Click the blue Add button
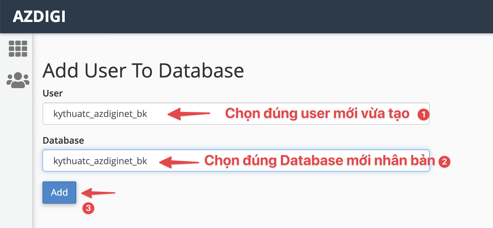Screen dimensions: 493x228 point(59,192)
